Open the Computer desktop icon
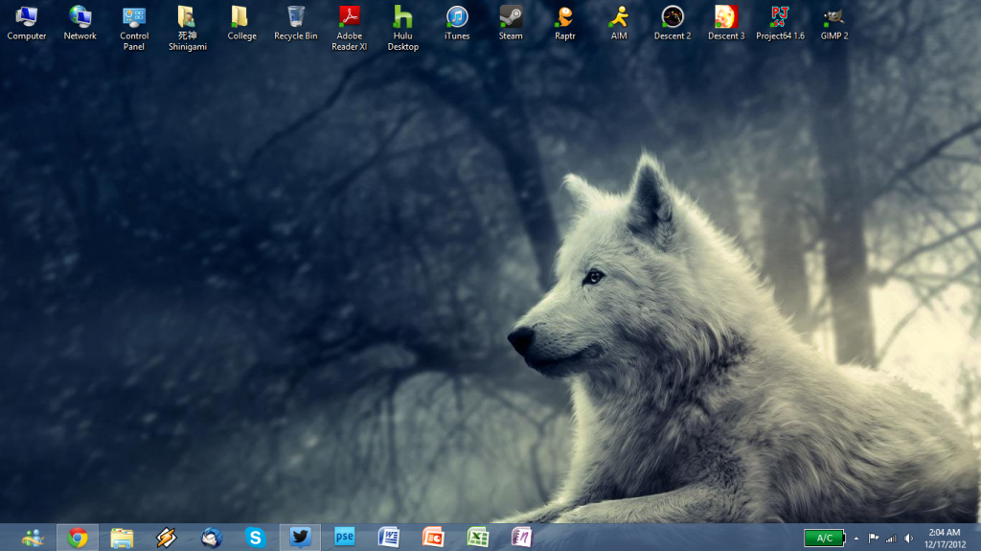Image resolution: width=981 pixels, height=551 pixels. click(x=26, y=23)
